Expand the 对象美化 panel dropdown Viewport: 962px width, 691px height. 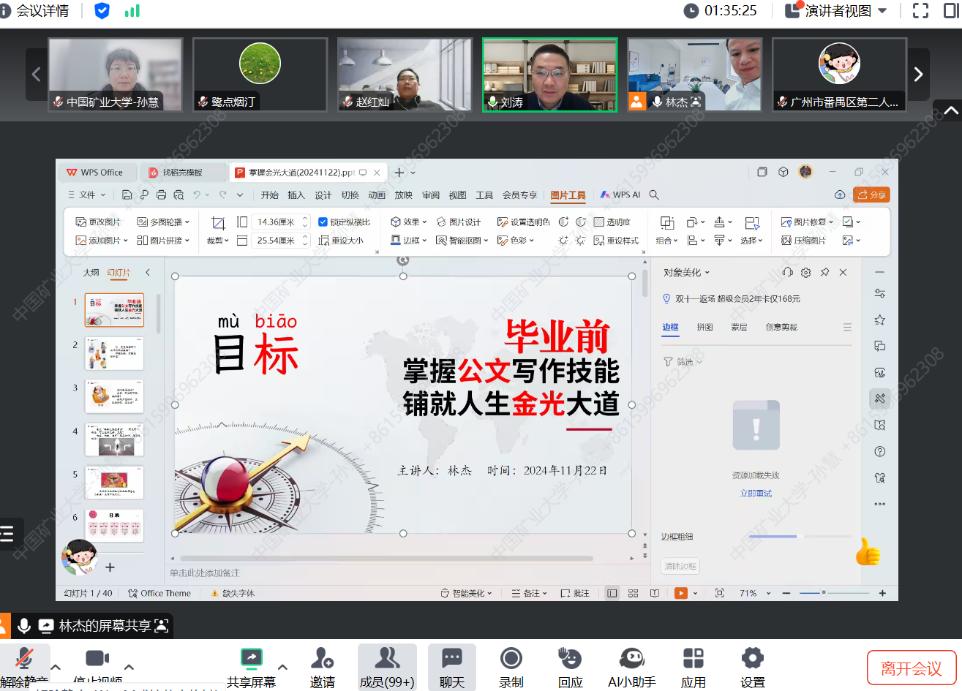[x=686, y=273]
